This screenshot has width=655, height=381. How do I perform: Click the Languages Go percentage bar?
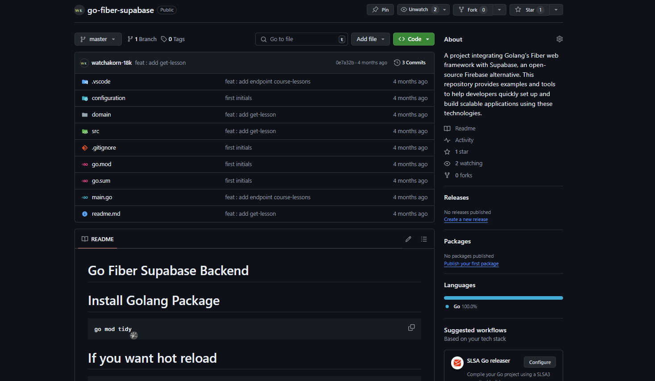tap(503, 298)
